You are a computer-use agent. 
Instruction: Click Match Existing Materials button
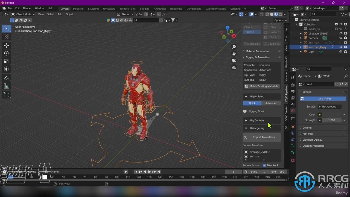[x=262, y=86]
